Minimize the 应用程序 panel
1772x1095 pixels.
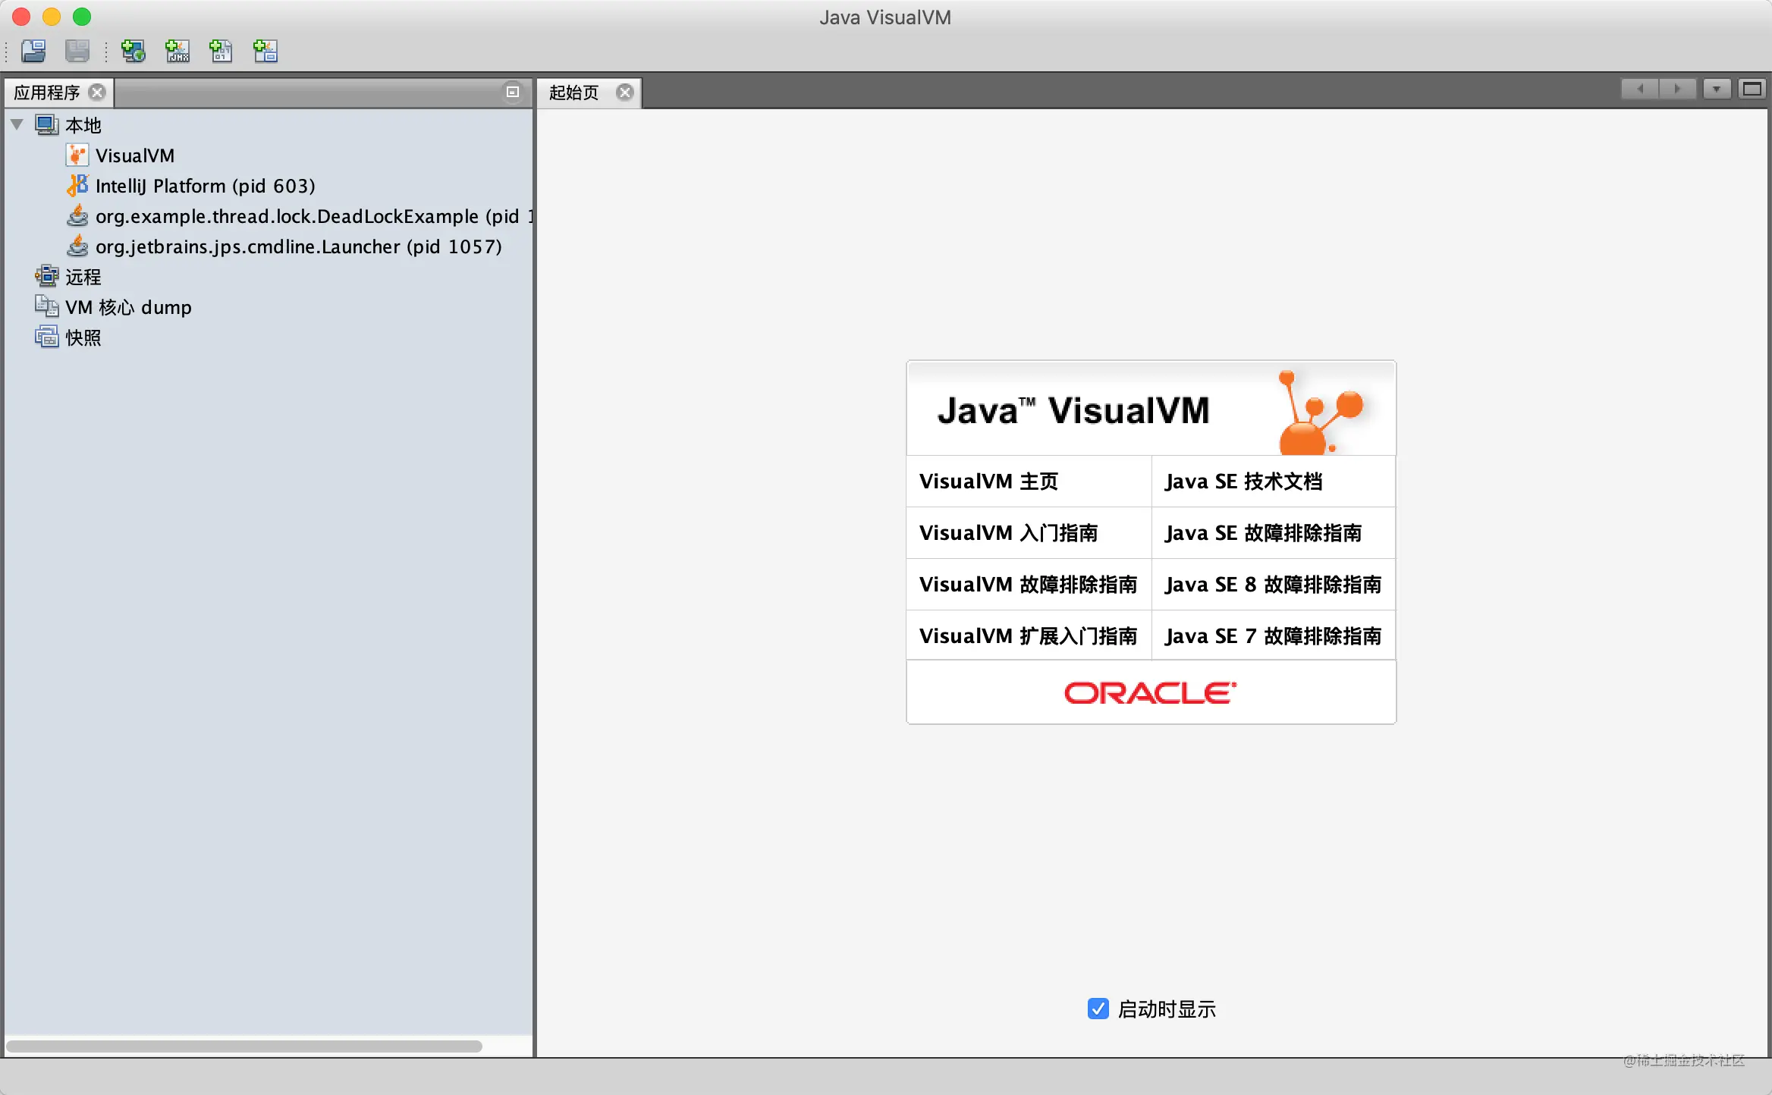pos(513,92)
